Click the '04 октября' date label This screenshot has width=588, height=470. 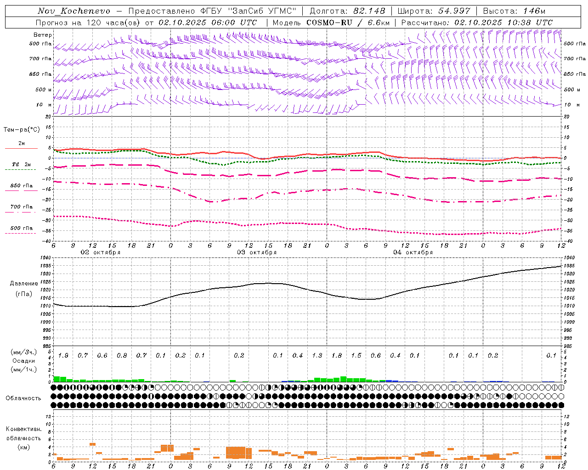(413, 252)
